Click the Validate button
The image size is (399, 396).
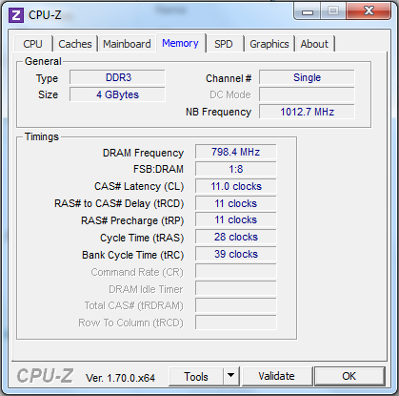[x=276, y=376]
